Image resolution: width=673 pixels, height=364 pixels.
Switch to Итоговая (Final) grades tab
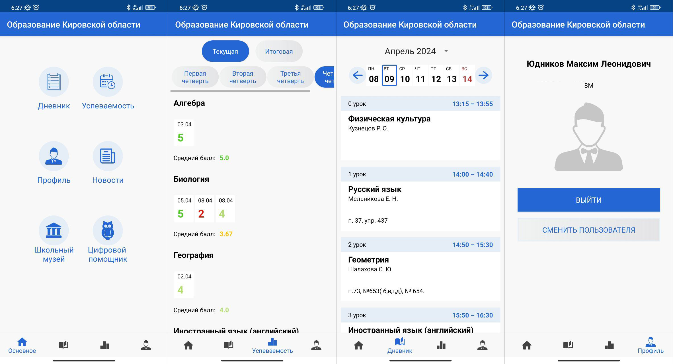(x=278, y=51)
